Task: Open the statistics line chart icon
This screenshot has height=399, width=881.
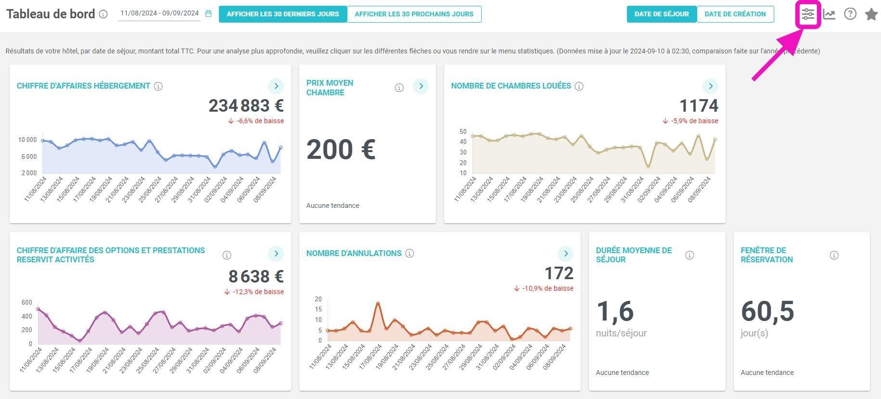Action: tap(829, 14)
